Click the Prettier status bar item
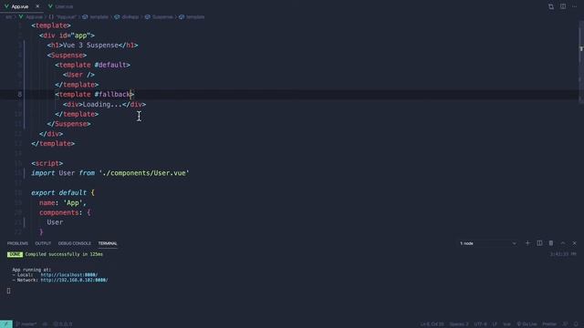 coord(549,324)
